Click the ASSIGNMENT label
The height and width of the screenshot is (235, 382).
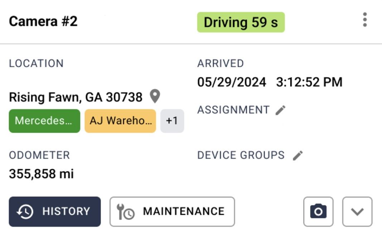click(233, 110)
